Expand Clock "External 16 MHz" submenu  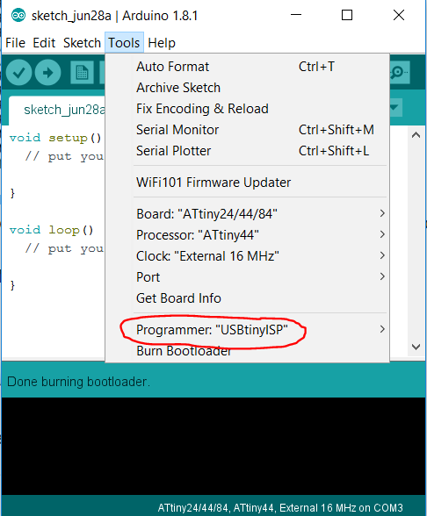pyautogui.click(x=247, y=256)
